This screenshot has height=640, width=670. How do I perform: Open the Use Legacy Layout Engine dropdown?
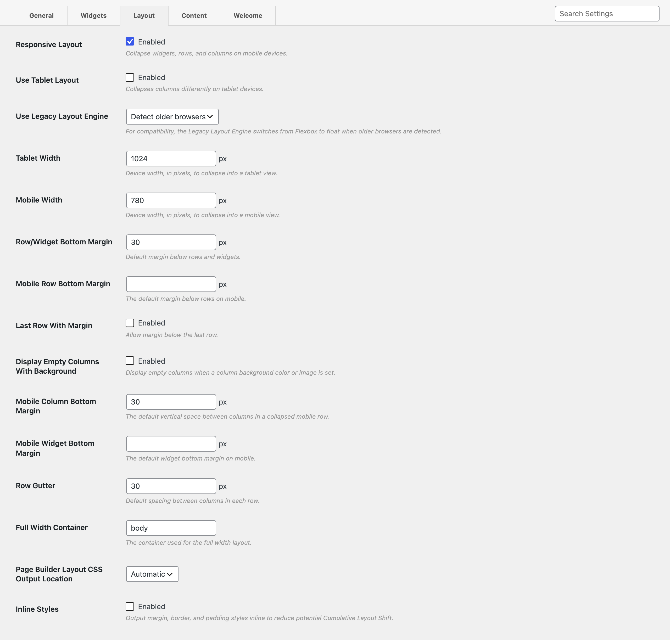click(172, 117)
